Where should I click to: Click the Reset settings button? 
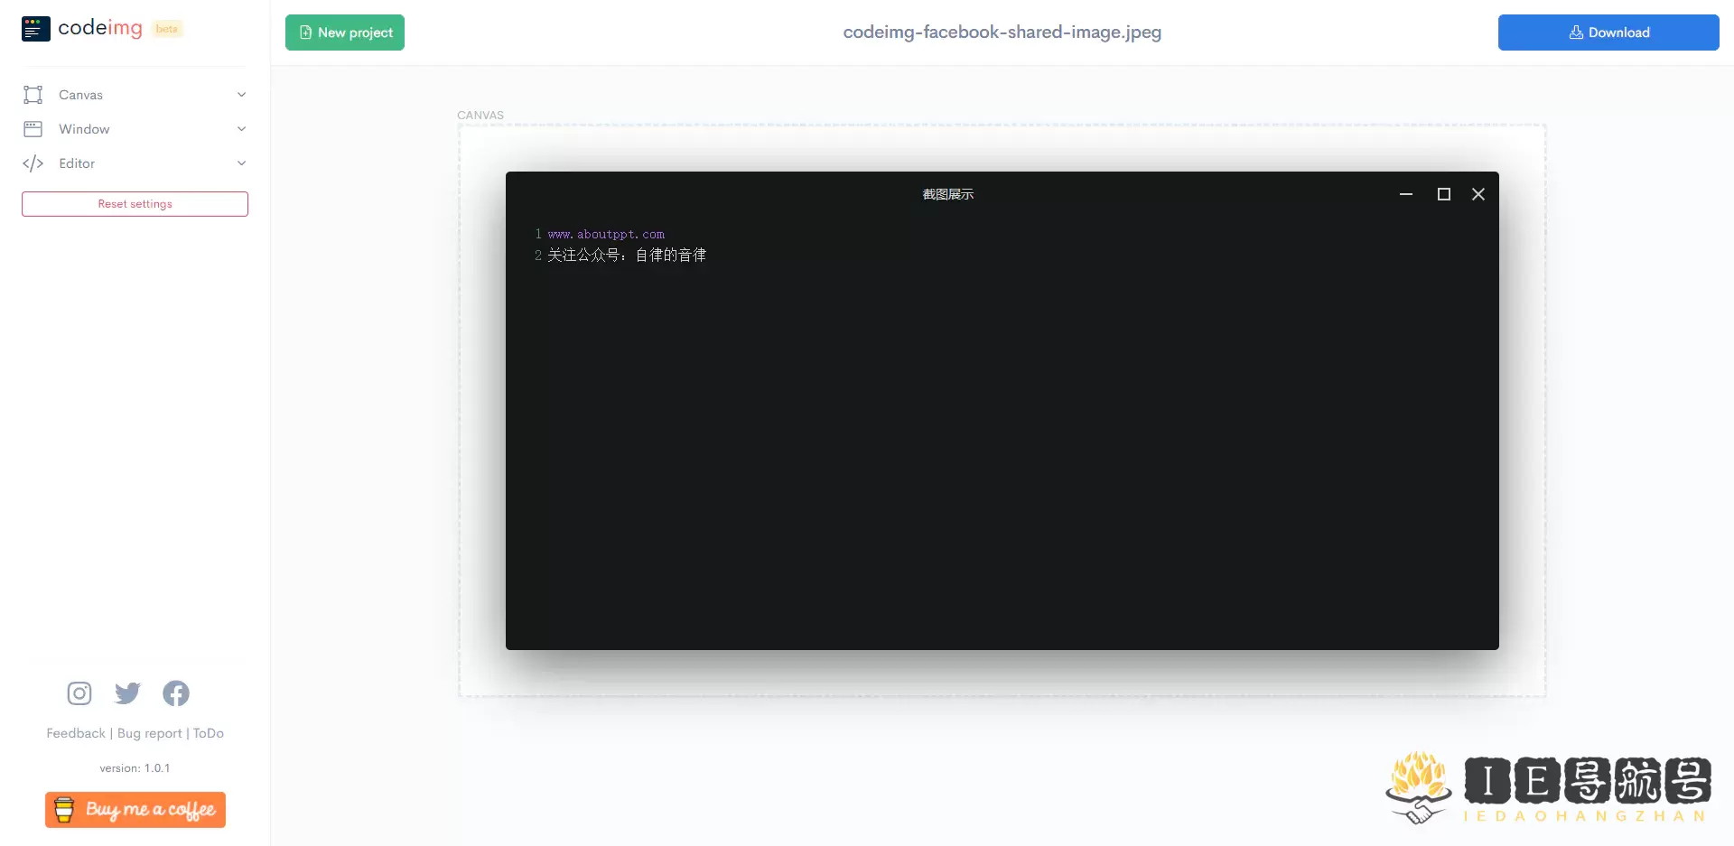135,203
